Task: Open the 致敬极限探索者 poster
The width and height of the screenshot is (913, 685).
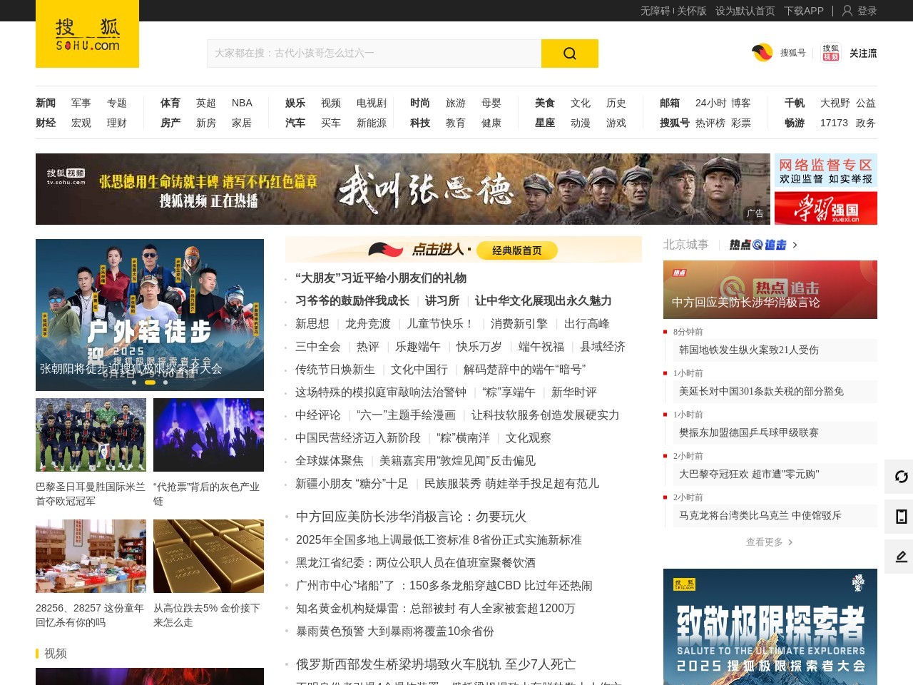Action: pyautogui.click(x=770, y=626)
